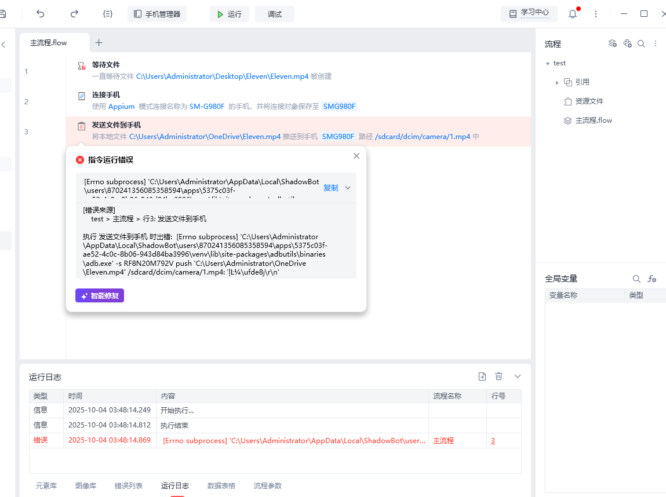Click the Appium mode value

pos(122,107)
